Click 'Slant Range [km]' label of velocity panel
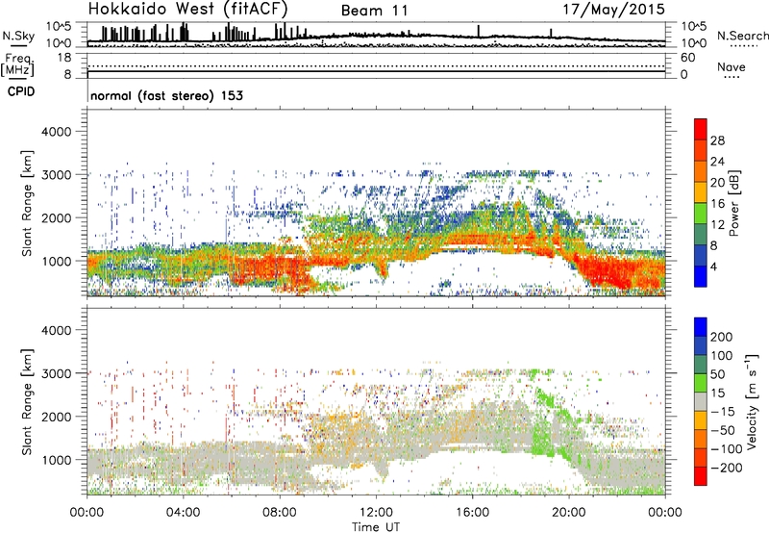The width and height of the screenshot is (769, 533). pos(27,402)
